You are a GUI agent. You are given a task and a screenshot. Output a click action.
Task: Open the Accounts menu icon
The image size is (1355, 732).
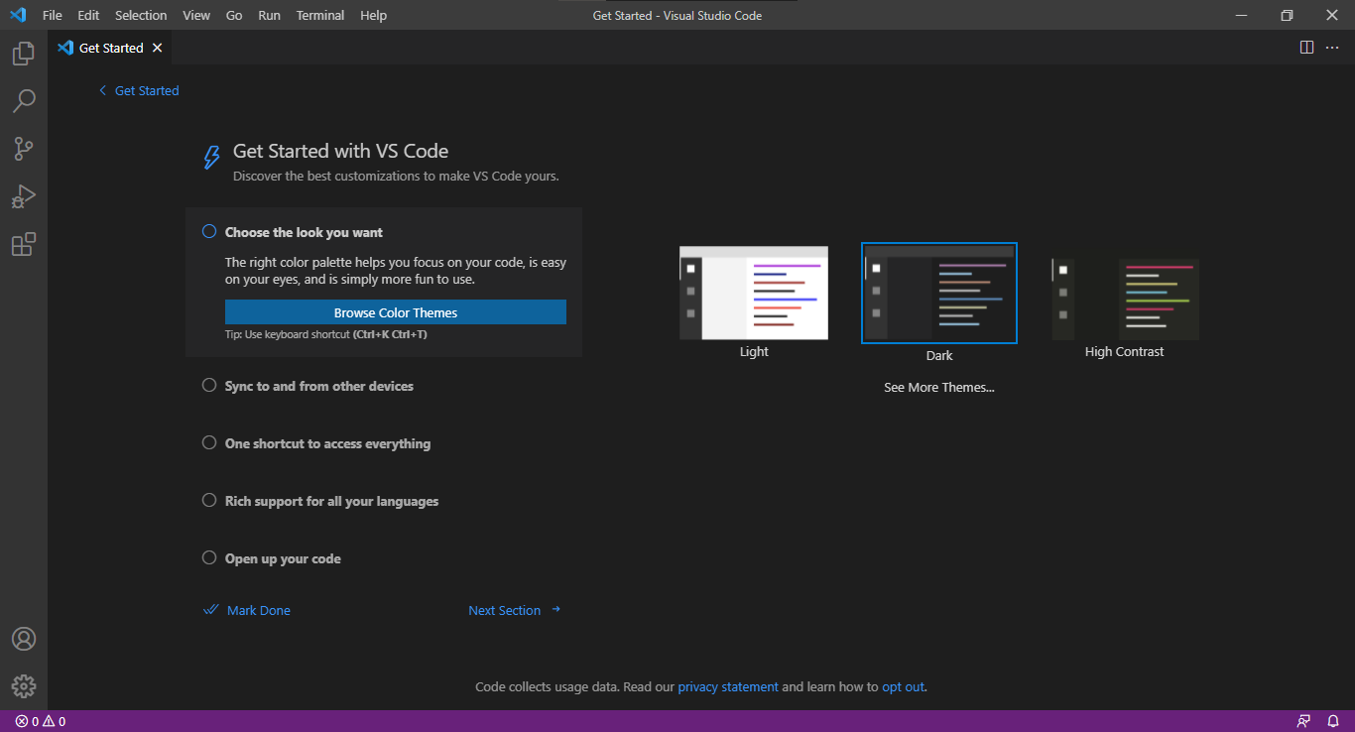pyautogui.click(x=24, y=639)
